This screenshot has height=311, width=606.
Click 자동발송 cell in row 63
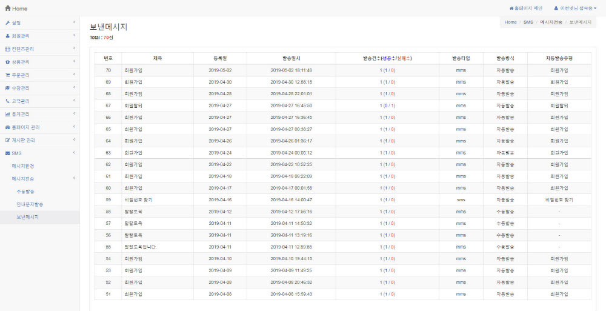coord(505,153)
